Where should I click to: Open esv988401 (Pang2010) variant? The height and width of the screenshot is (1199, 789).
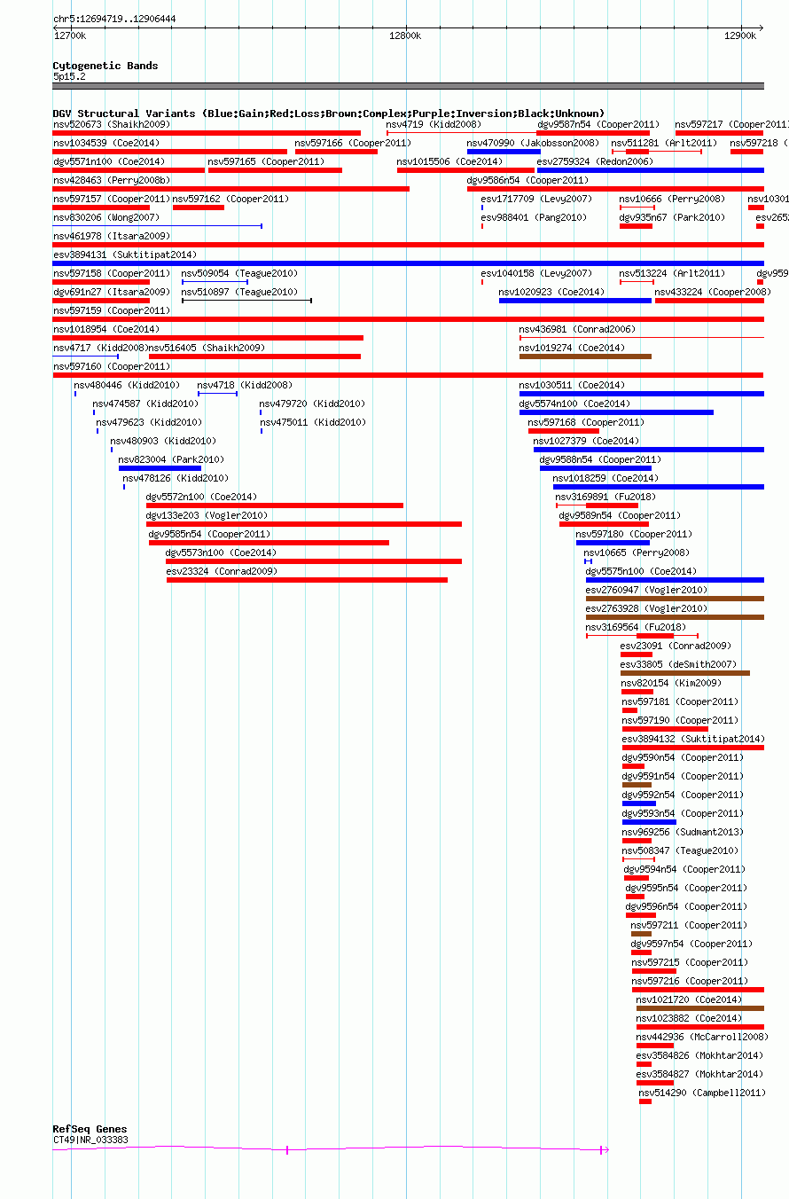[x=482, y=226]
